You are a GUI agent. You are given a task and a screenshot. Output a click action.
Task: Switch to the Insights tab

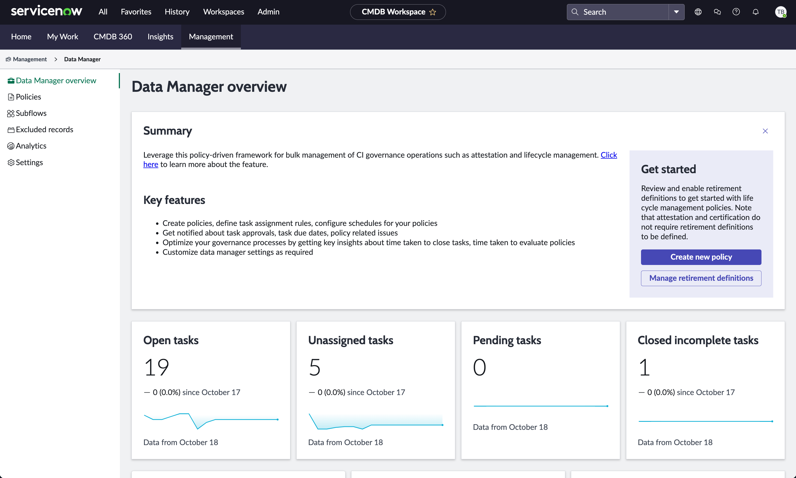(x=160, y=37)
